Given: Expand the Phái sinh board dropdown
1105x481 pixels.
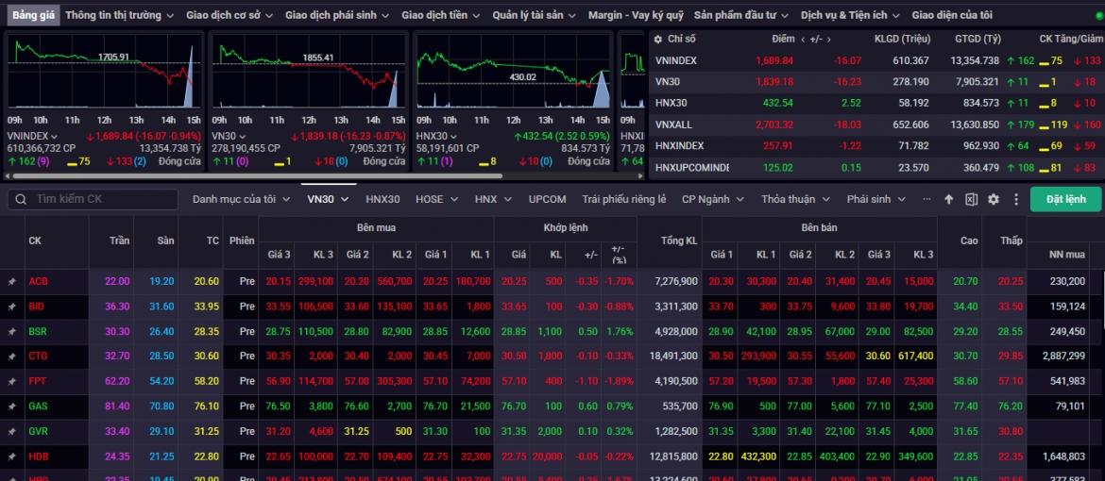Looking at the screenshot, I should 875,199.
